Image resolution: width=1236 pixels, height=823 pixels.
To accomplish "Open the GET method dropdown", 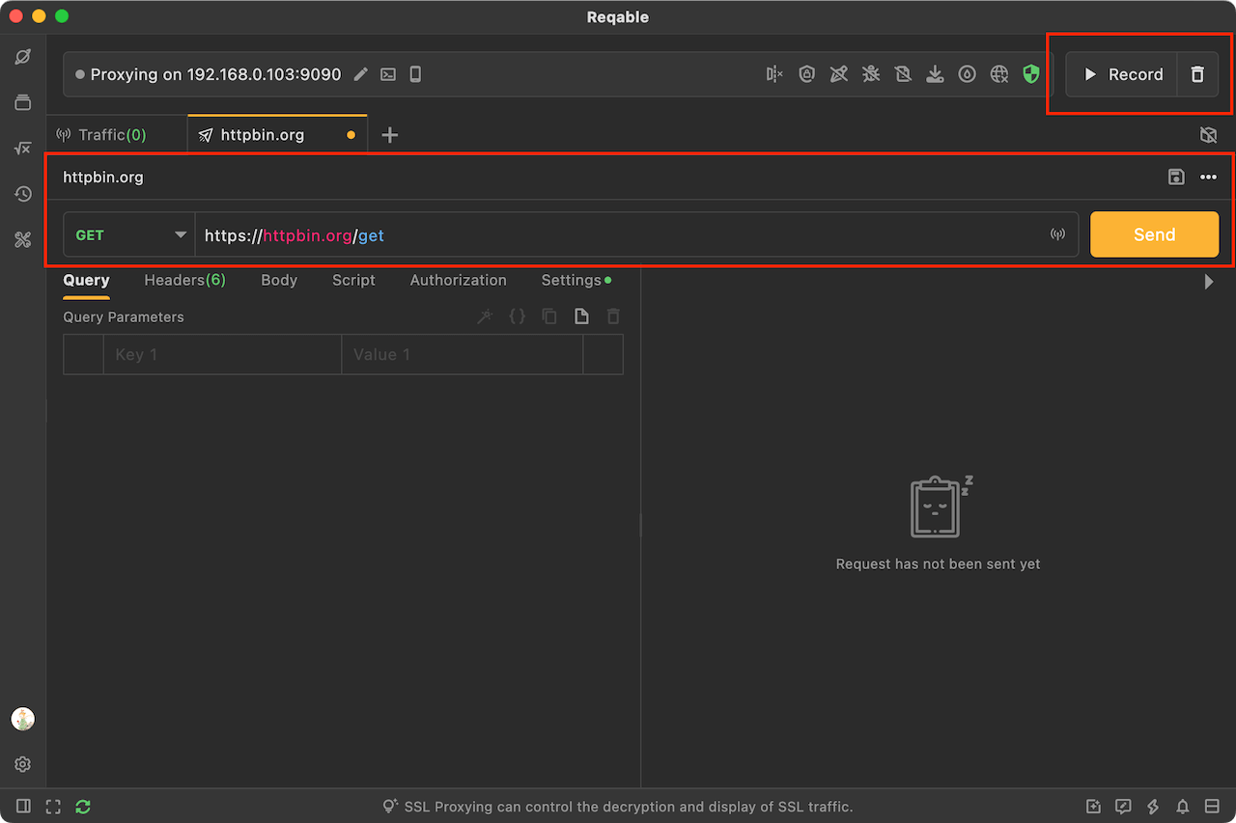I will (x=129, y=234).
